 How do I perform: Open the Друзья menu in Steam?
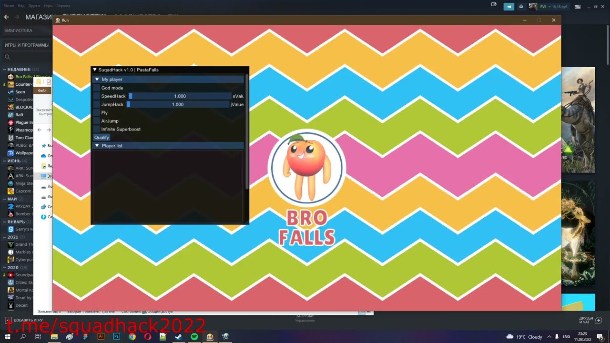point(34,6)
